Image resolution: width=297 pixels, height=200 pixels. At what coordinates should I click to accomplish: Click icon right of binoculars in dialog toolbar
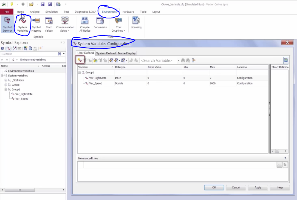tap(194, 61)
